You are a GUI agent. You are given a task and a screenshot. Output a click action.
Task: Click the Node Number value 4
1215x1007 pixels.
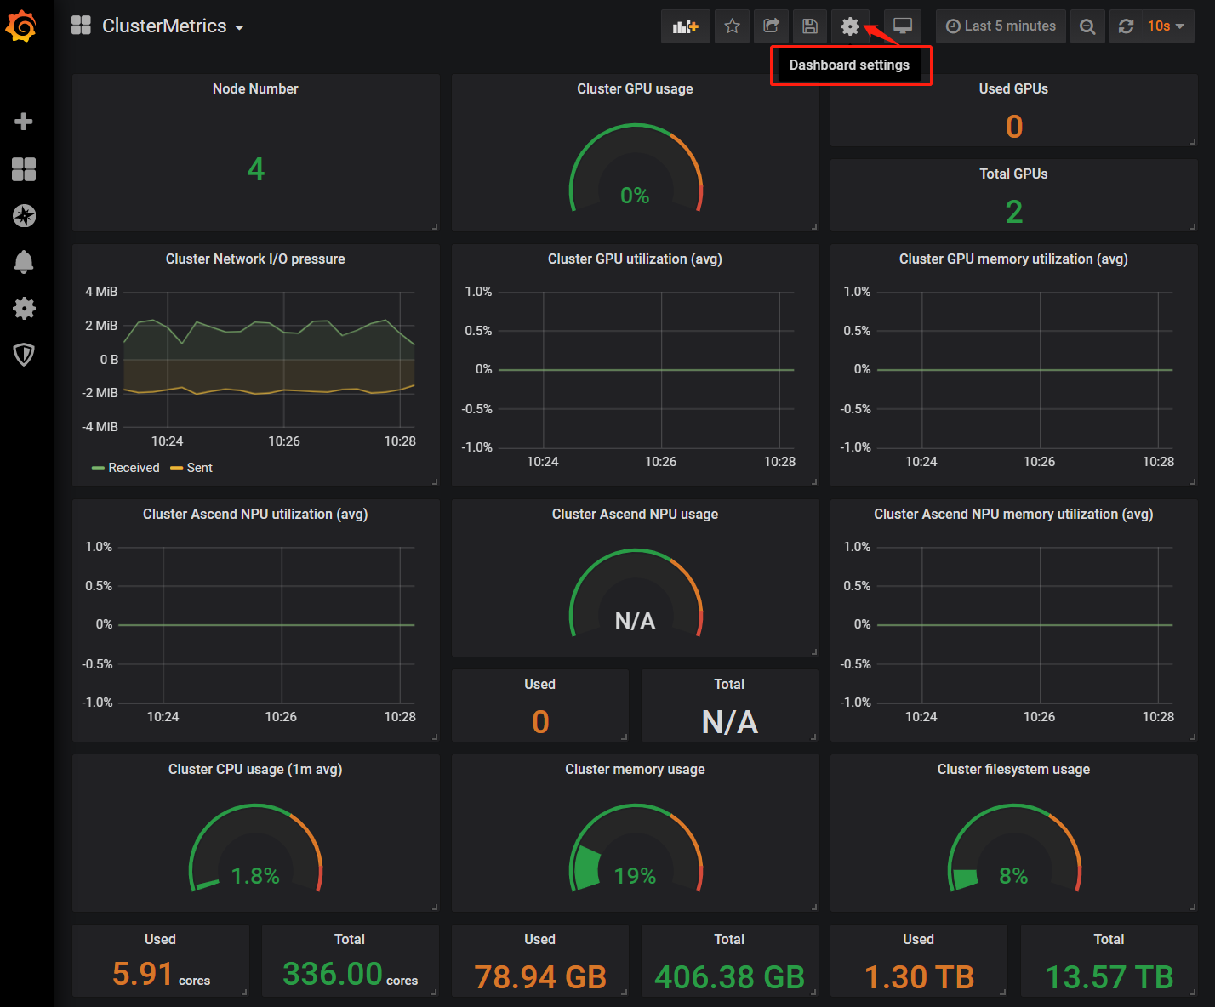coord(255,169)
